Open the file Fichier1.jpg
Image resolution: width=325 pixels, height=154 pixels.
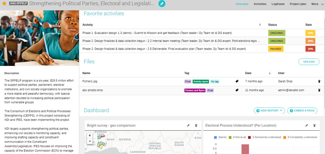[x=90, y=81]
